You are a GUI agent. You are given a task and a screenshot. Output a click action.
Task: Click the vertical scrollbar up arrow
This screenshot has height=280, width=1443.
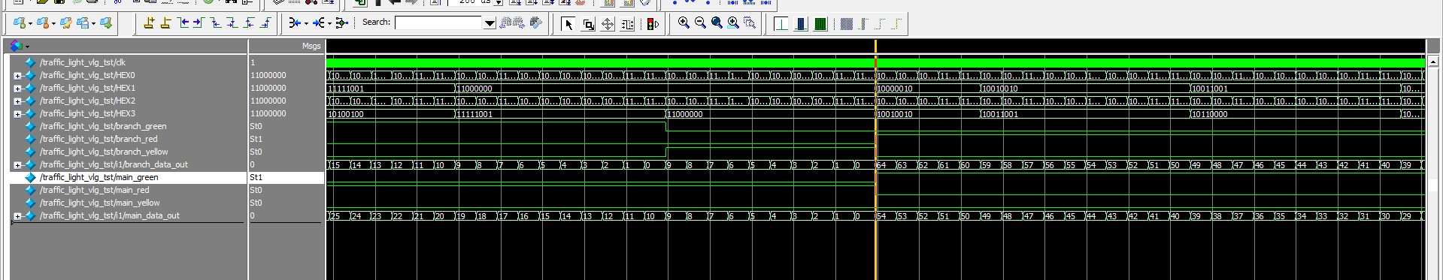(1433, 62)
